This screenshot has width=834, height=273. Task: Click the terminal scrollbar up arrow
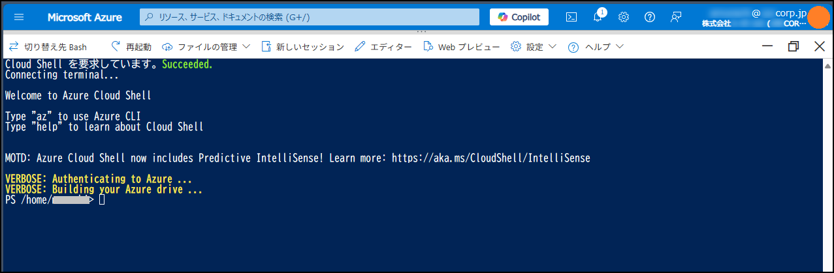pyautogui.click(x=827, y=66)
